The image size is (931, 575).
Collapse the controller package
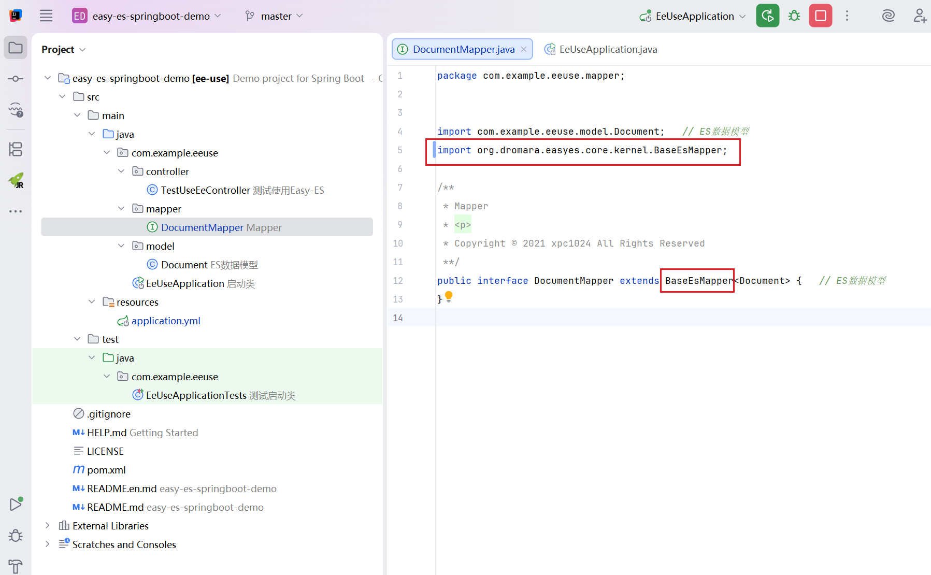(x=121, y=171)
